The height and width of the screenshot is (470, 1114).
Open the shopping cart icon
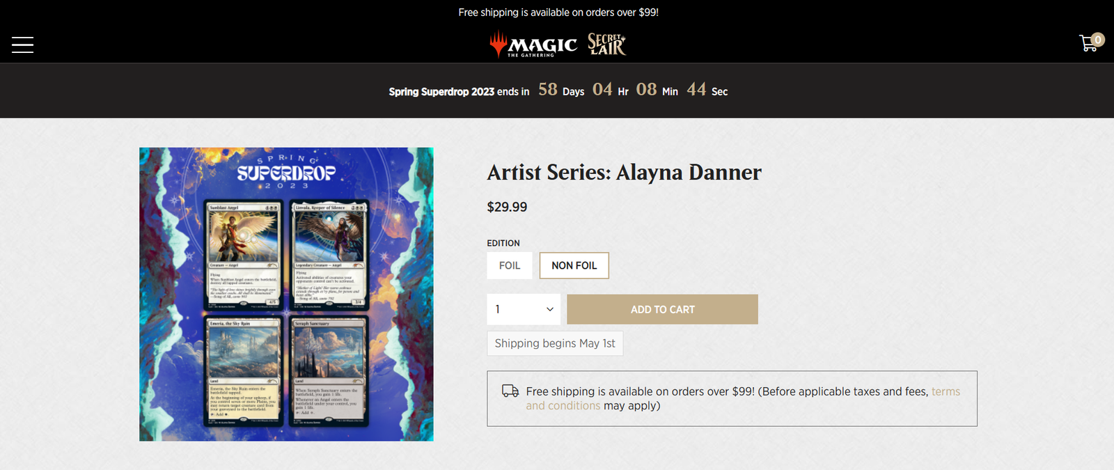click(1088, 44)
